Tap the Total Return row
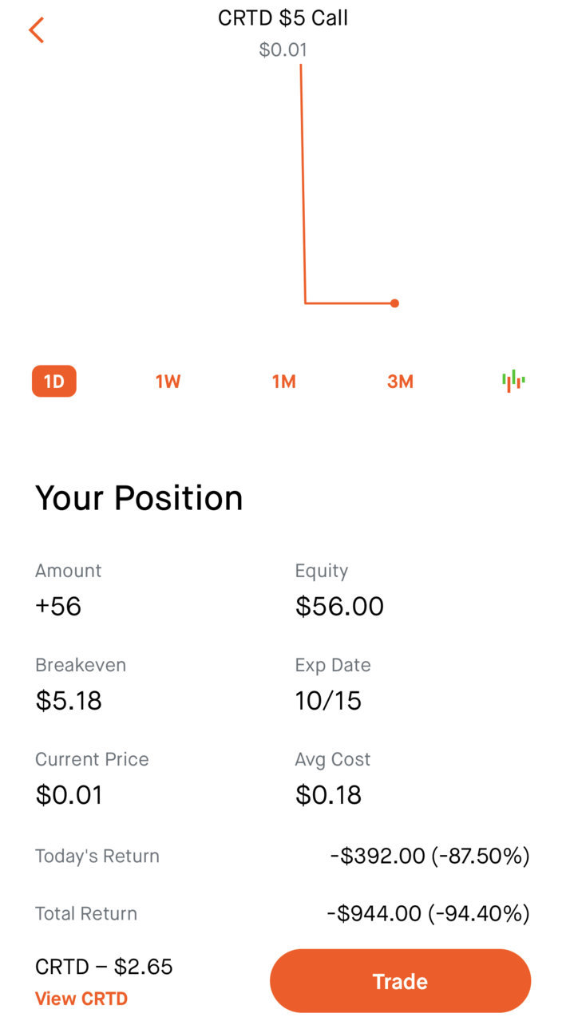566x1021 pixels. click(283, 913)
